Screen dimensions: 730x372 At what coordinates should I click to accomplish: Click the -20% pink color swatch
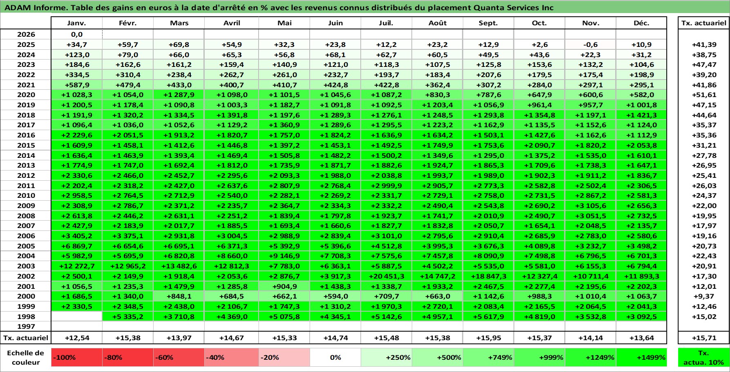click(284, 357)
